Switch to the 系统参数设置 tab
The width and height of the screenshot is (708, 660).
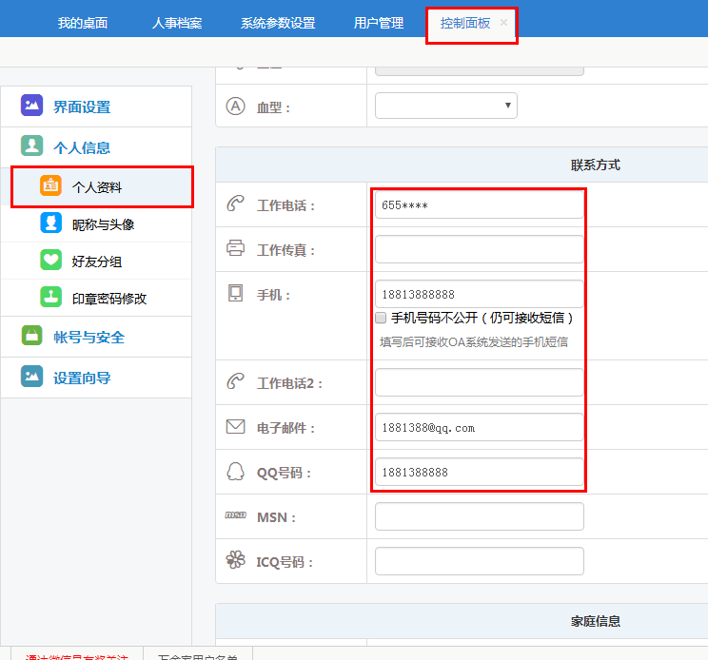click(x=278, y=23)
